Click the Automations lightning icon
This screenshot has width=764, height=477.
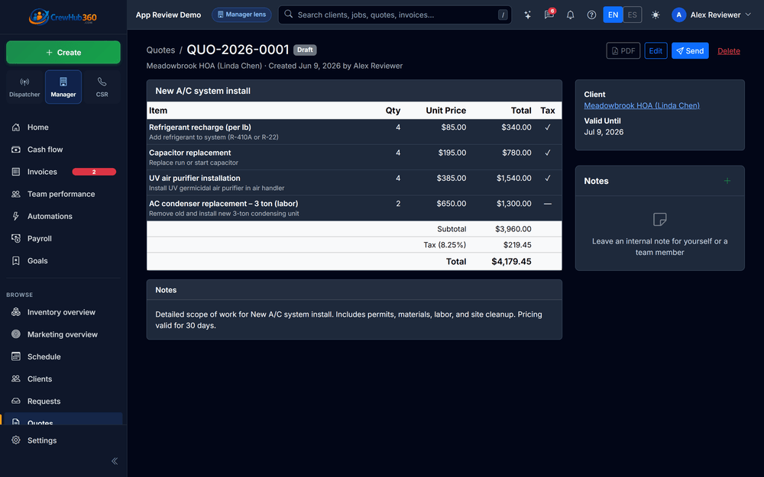click(x=16, y=216)
